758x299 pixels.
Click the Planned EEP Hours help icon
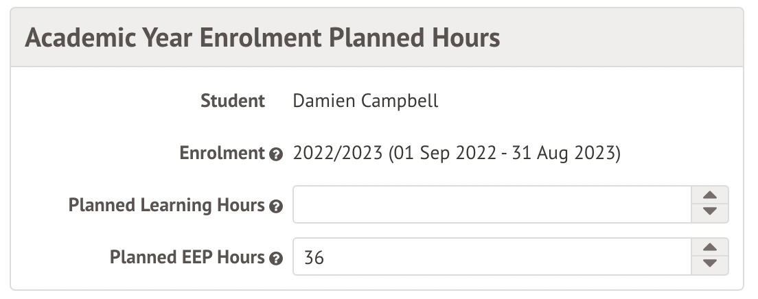[276, 259]
